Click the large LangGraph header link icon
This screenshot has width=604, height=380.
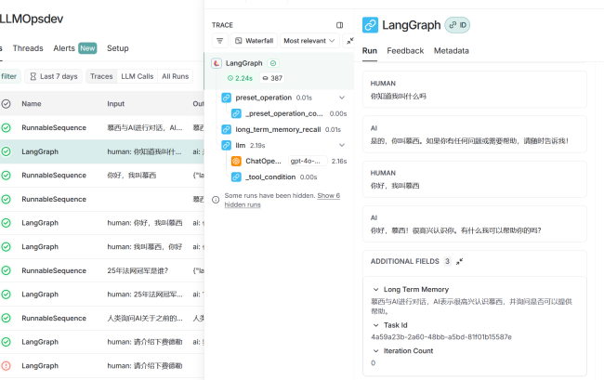(370, 25)
